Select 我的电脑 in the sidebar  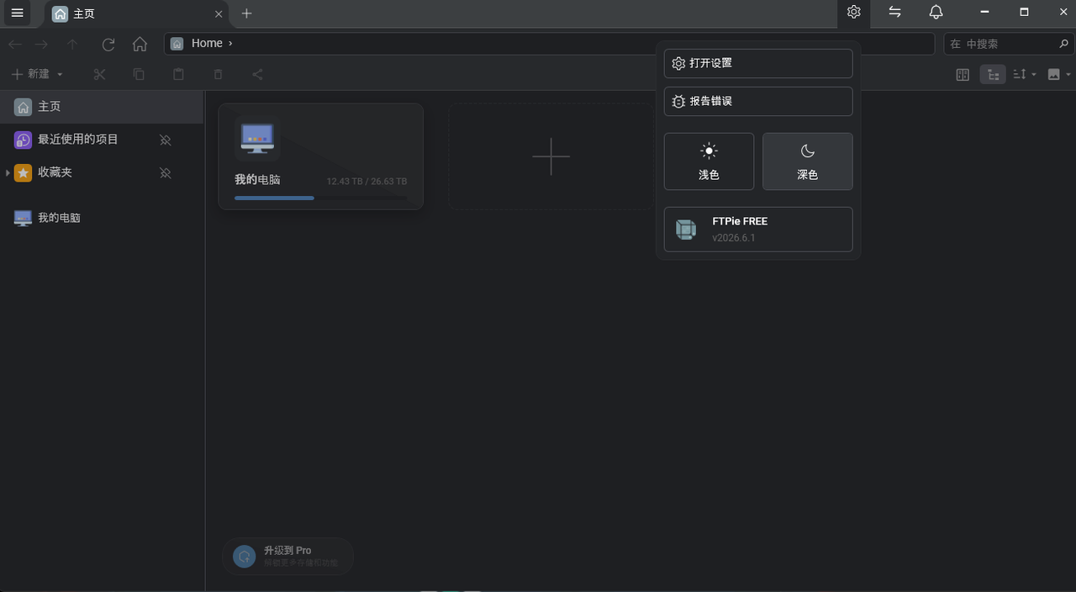102,218
